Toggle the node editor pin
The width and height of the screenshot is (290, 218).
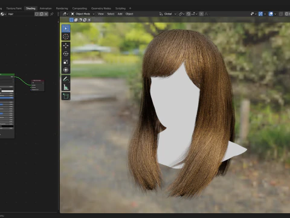(52, 14)
